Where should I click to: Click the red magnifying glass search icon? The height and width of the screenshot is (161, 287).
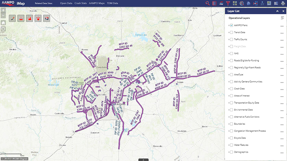[208, 3]
